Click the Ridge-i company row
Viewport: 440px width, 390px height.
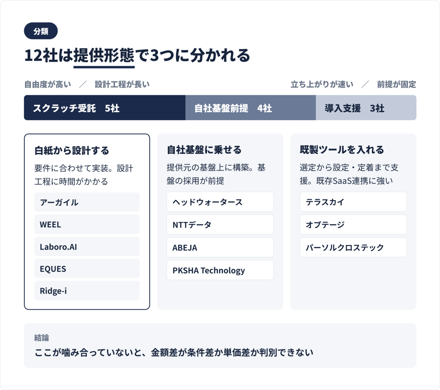coord(87,291)
